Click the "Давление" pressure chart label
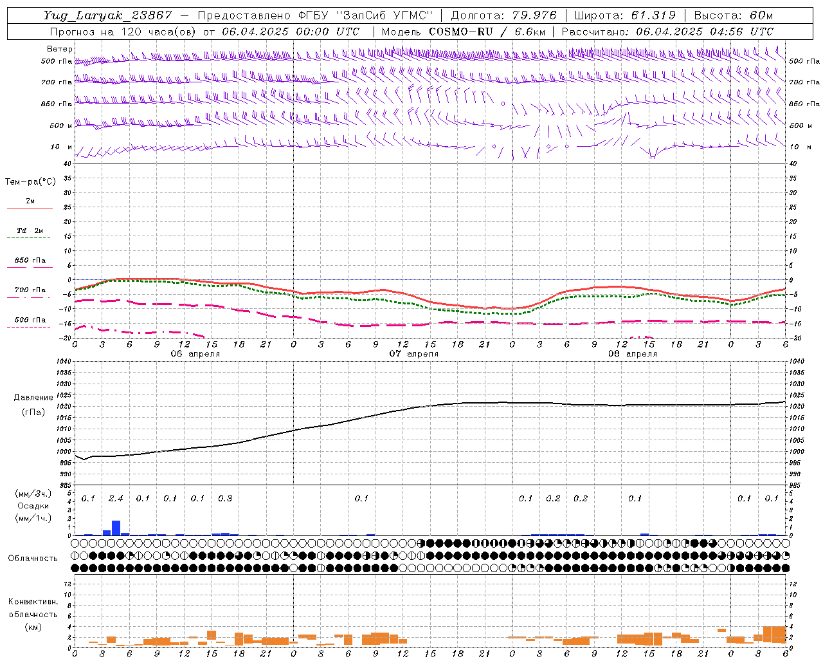823x659 pixels. coord(33,398)
